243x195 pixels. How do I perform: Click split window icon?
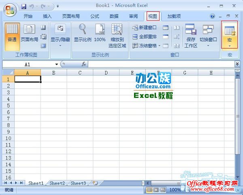pyautogui.click(x=166, y=28)
